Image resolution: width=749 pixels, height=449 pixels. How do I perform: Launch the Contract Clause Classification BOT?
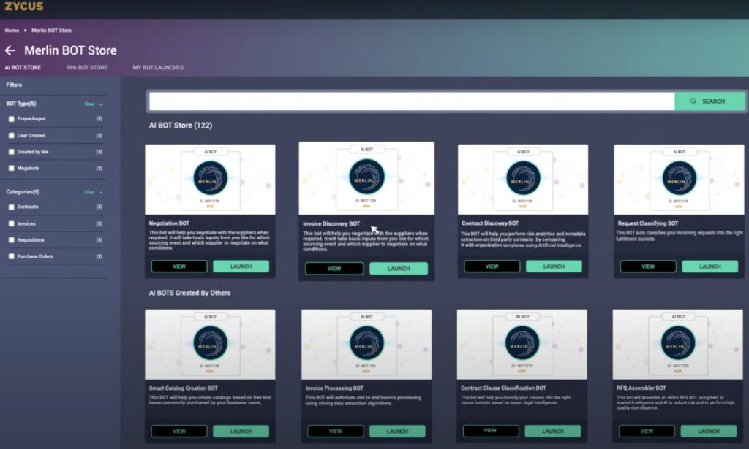pyautogui.click(x=553, y=431)
